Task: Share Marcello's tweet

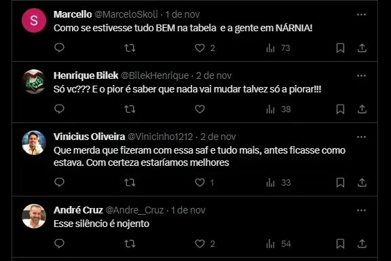Action: 362,48
